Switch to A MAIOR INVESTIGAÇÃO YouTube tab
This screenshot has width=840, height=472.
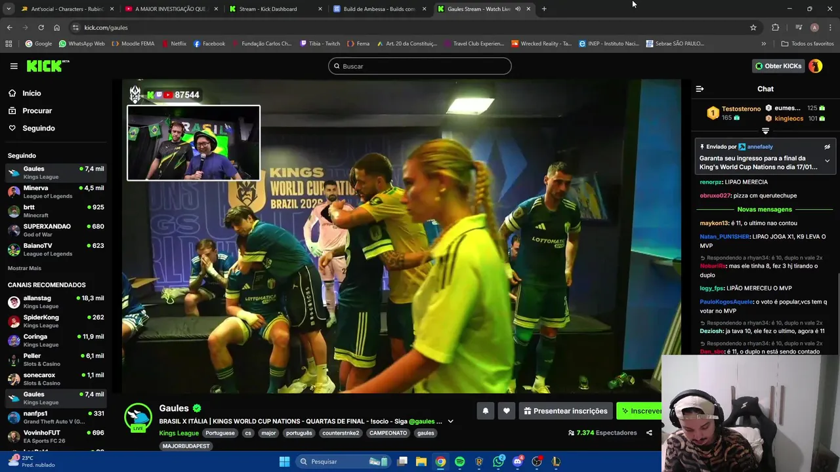[x=171, y=9]
